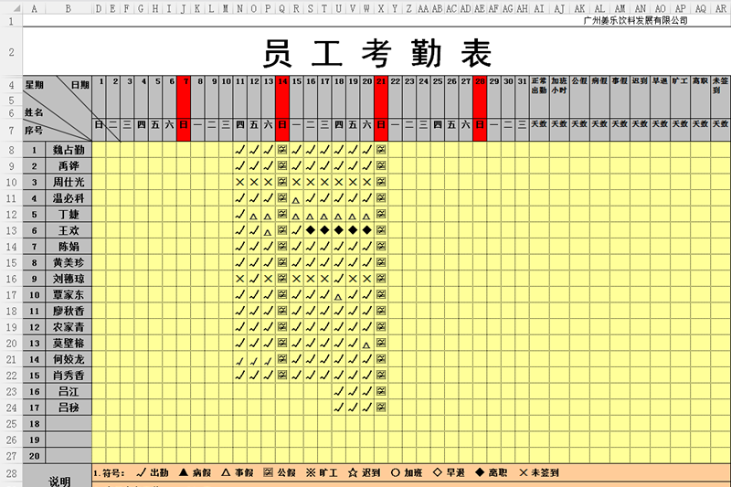Image resolution: width=731 pixels, height=487 pixels.
Task: Click the 说明 label cell
Action: 58,479
